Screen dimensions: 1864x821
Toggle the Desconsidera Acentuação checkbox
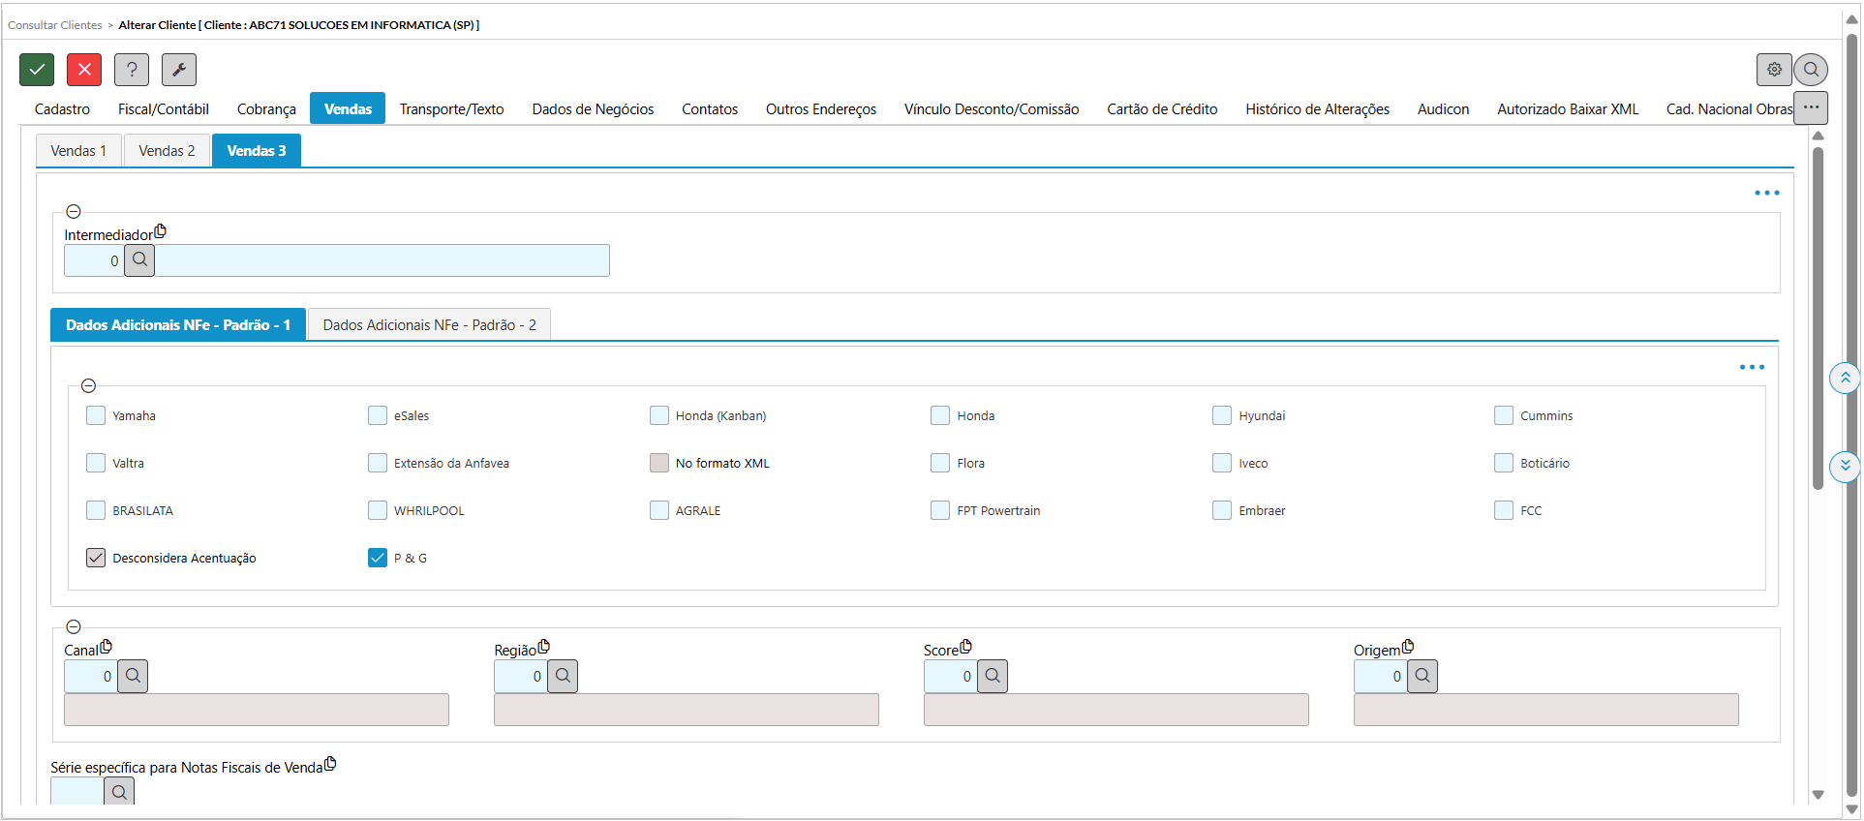96,558
